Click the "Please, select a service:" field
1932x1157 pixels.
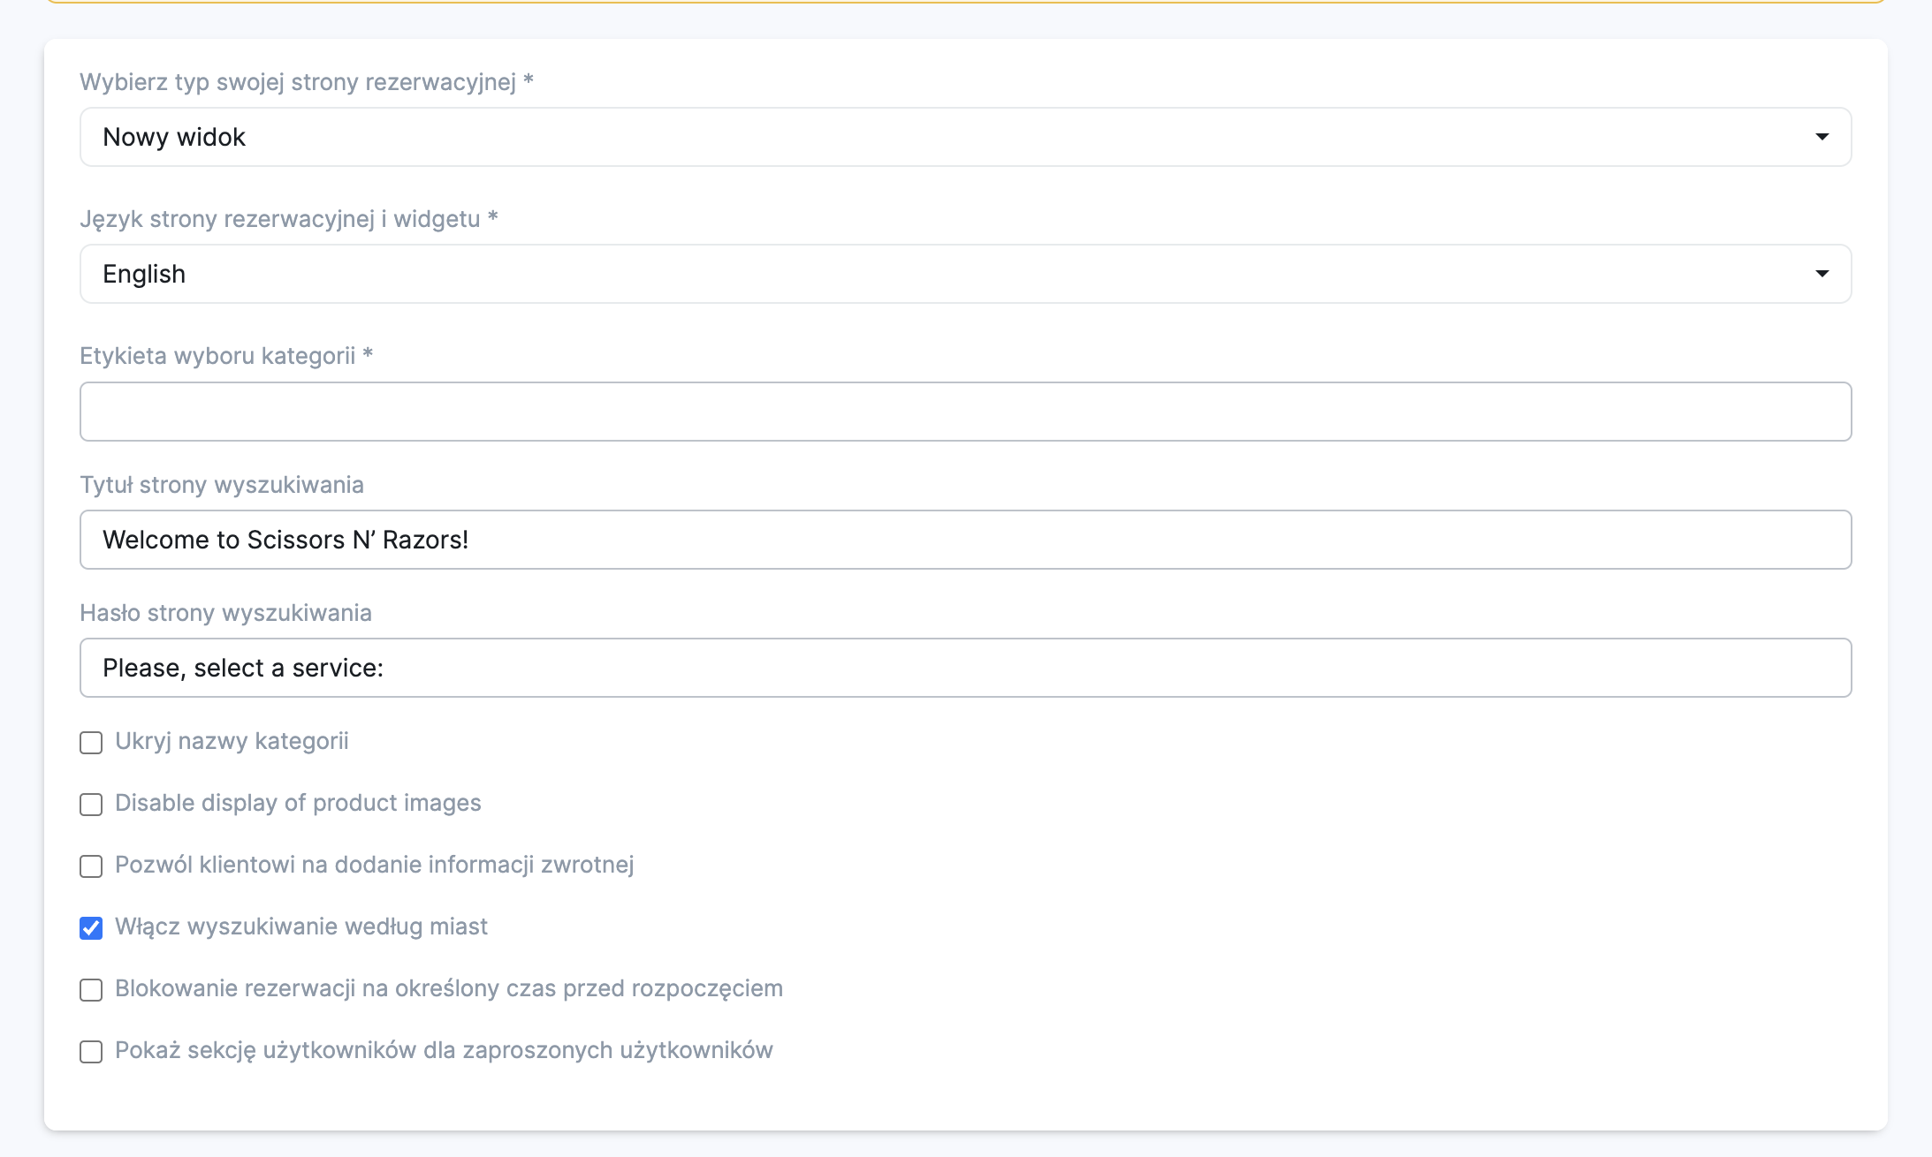click(965, 668)
